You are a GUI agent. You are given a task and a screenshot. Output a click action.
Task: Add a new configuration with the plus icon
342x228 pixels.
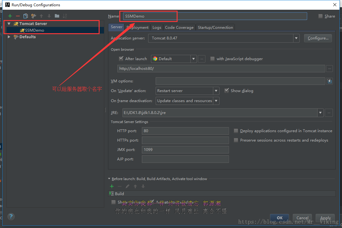click(10, 16)
